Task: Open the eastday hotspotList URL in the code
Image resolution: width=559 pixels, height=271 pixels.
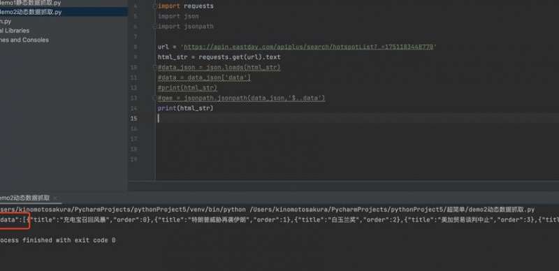Action: (308, 47)
